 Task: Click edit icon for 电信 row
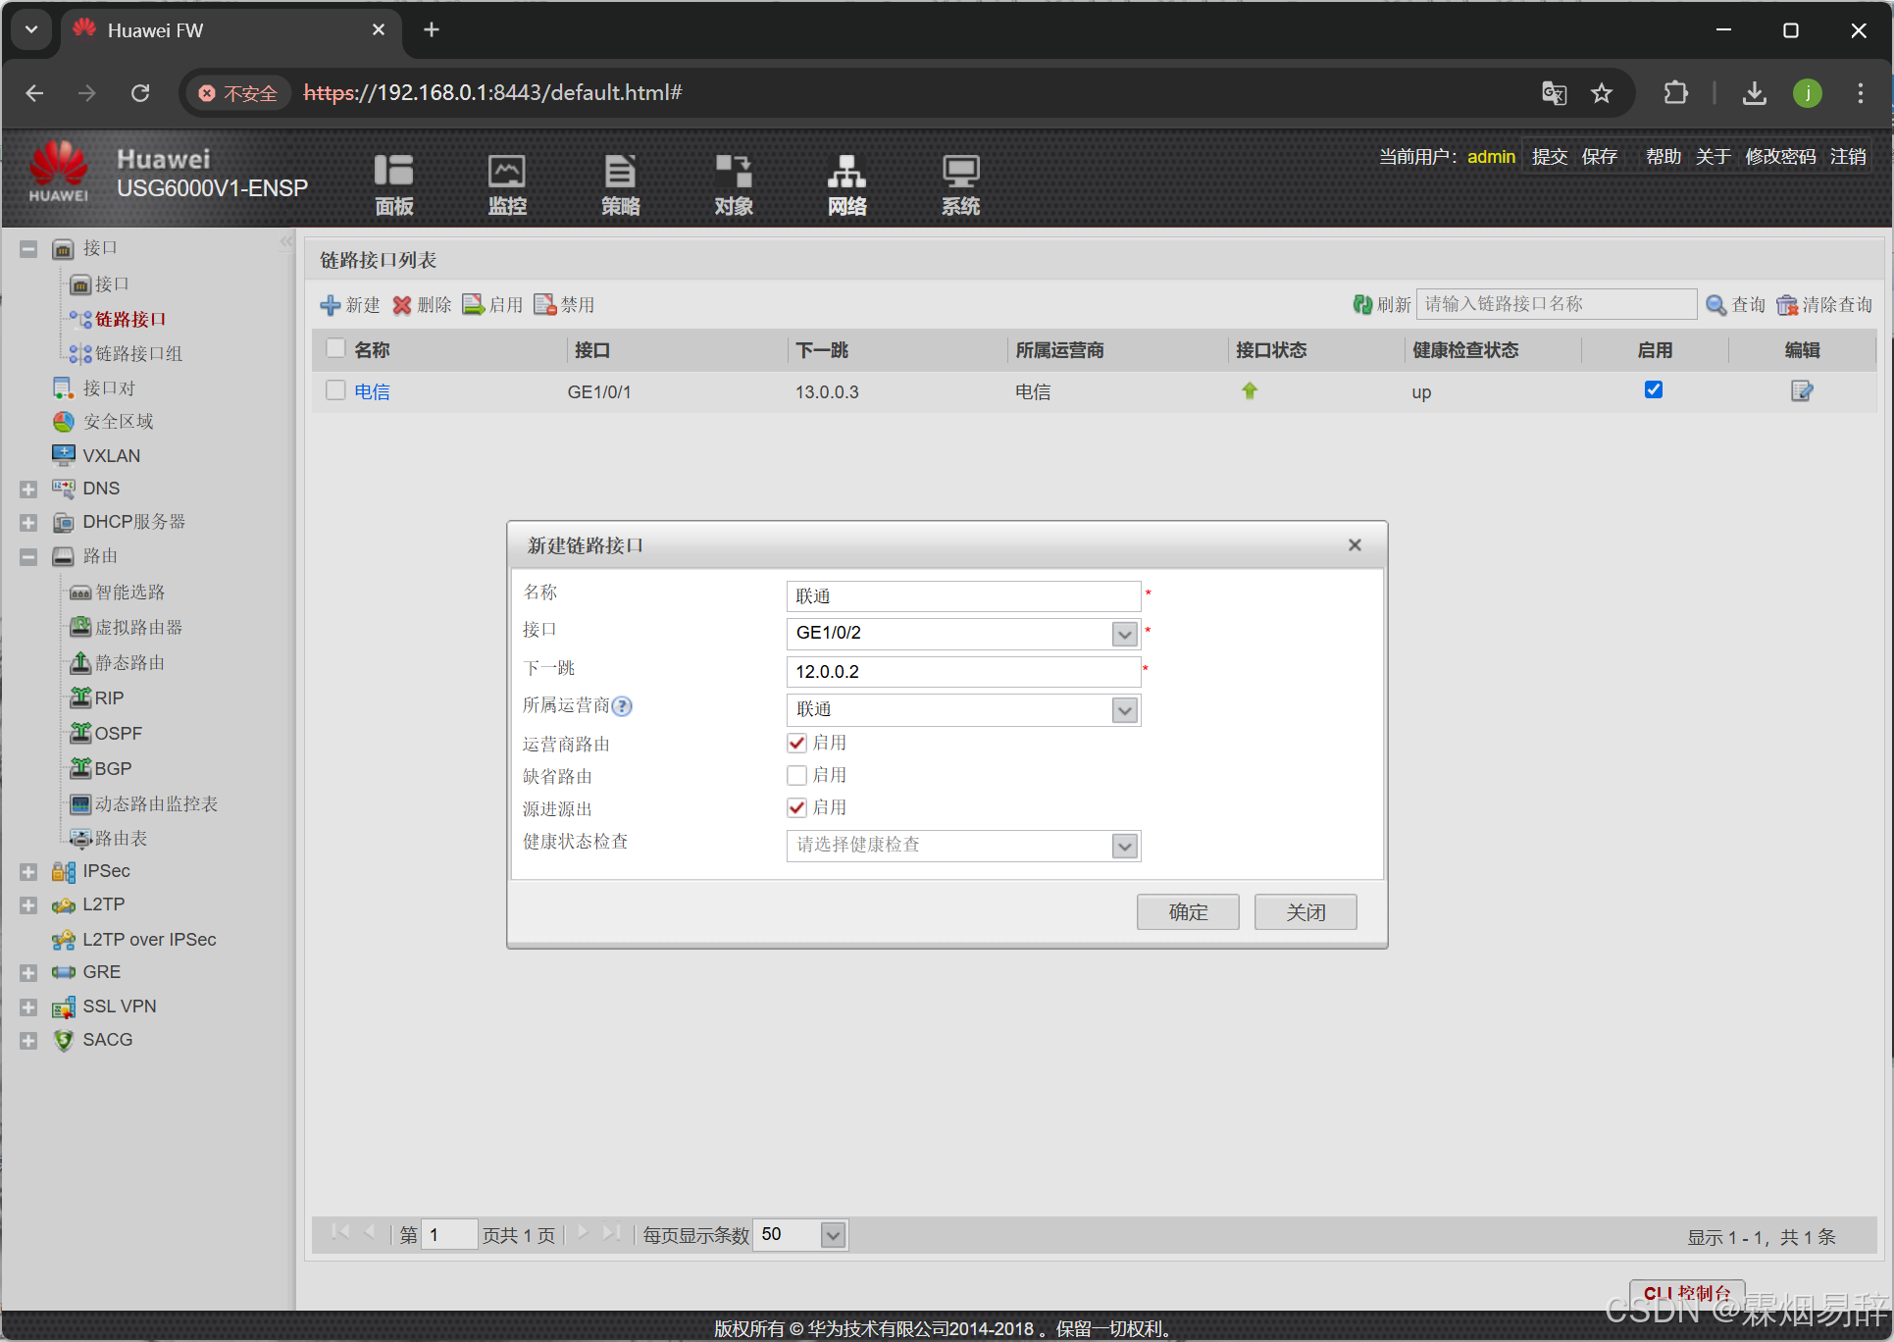tap(1801, 391)
